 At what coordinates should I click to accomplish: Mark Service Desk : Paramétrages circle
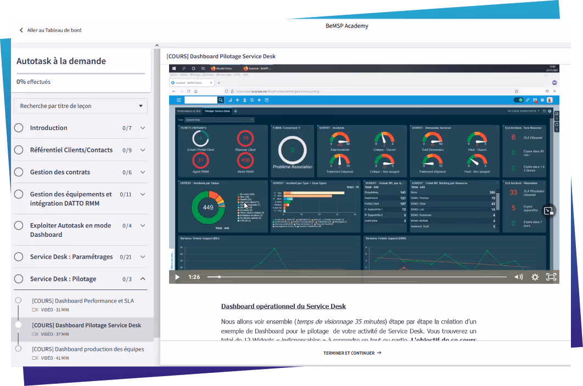tap(19, 257)
